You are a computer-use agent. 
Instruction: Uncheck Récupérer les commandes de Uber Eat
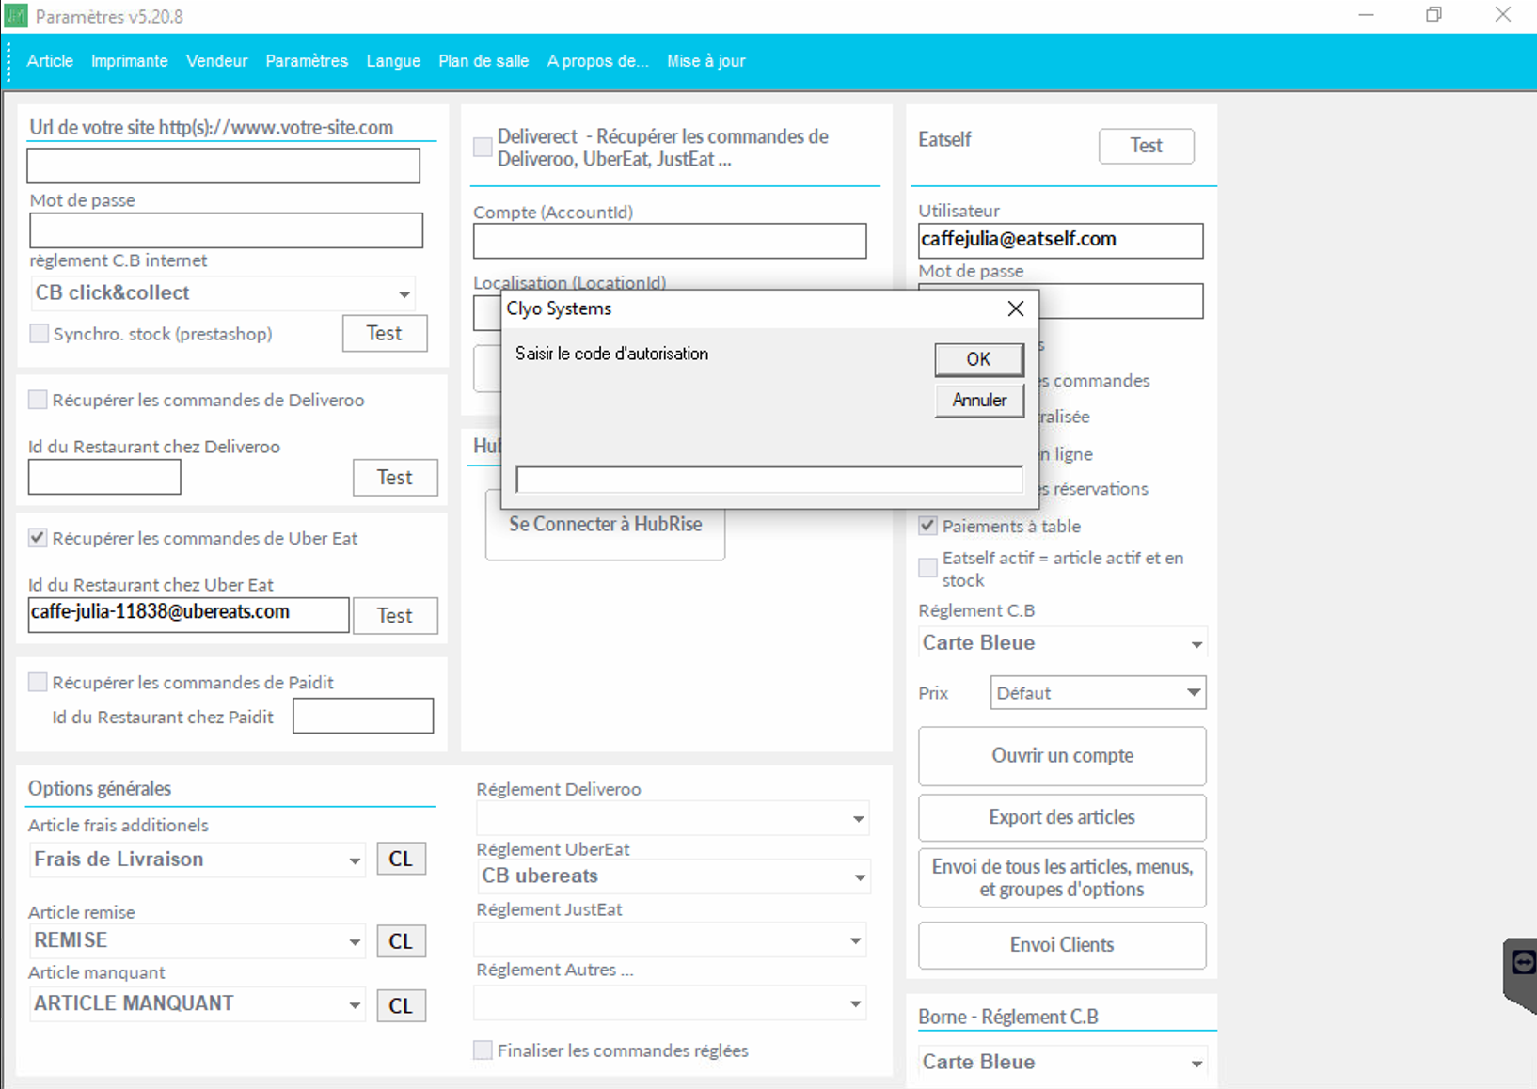click(38, 538)
